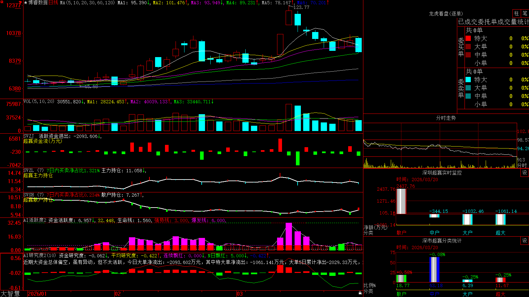This screenshot has height=297, width=529.
Task: Click the green 散户 bar labeled +0.58%
Action: click(x=401, y=279)
